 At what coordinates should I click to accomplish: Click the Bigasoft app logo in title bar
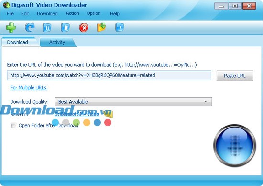pos(6,5)
